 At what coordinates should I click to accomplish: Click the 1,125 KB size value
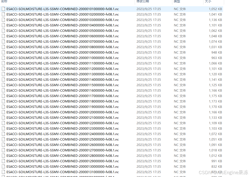click(x=215, y=85)
